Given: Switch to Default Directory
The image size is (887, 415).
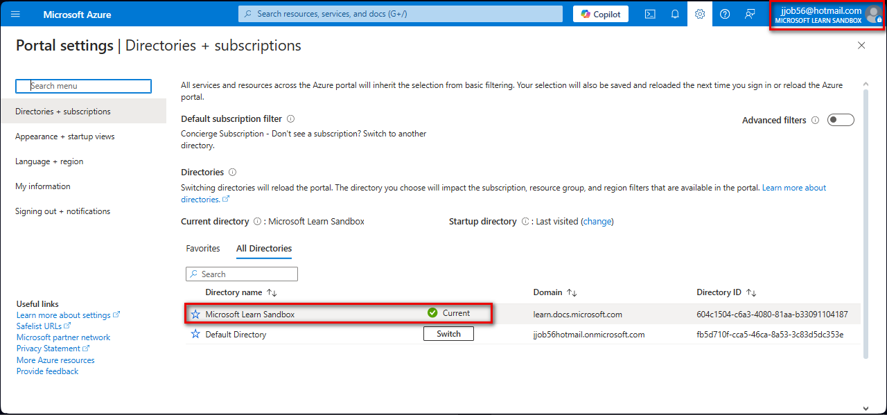Looking at the screenshot, I should [x=448, y=334].
